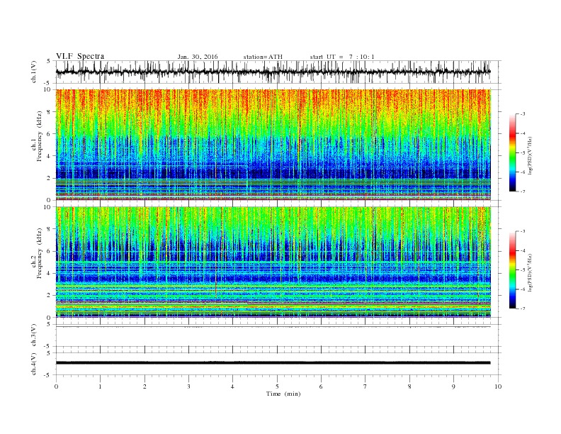Click the "8" tick on the ch.1 frequency axis

tap(50, 112)
